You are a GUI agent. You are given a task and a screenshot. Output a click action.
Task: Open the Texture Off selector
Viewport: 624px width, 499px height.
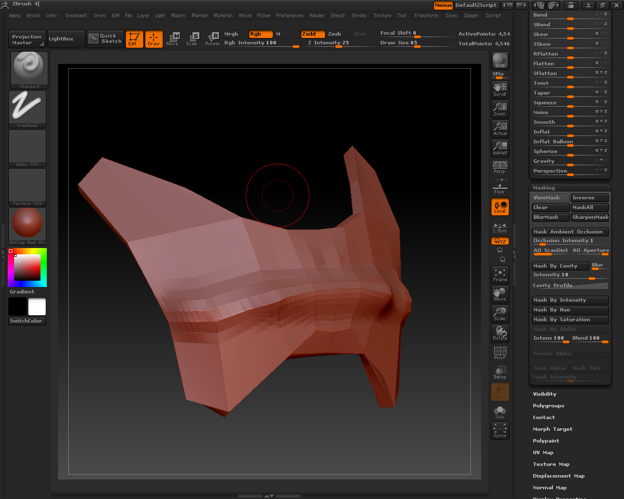[x=27, y=187]
